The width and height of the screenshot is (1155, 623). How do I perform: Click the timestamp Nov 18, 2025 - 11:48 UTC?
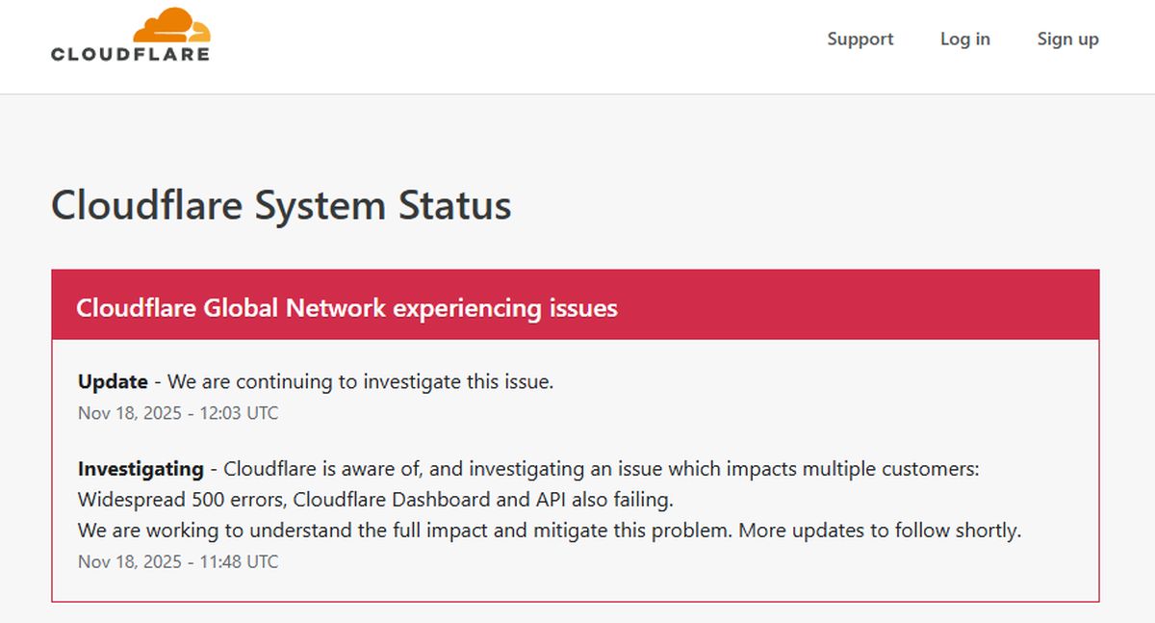tap(177, 561)
